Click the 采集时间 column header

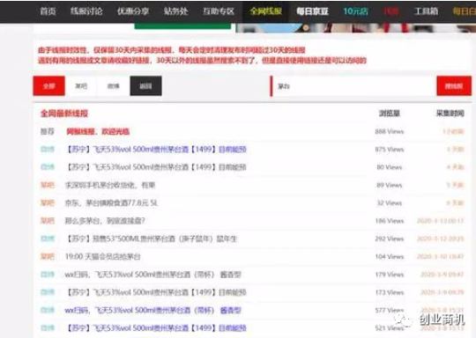[450, 114]
